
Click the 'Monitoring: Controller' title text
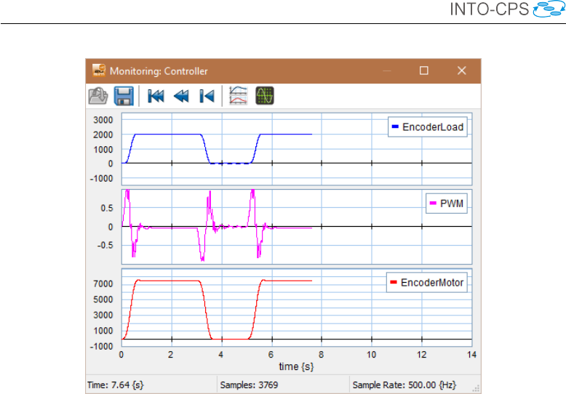(x=159, y=71)
